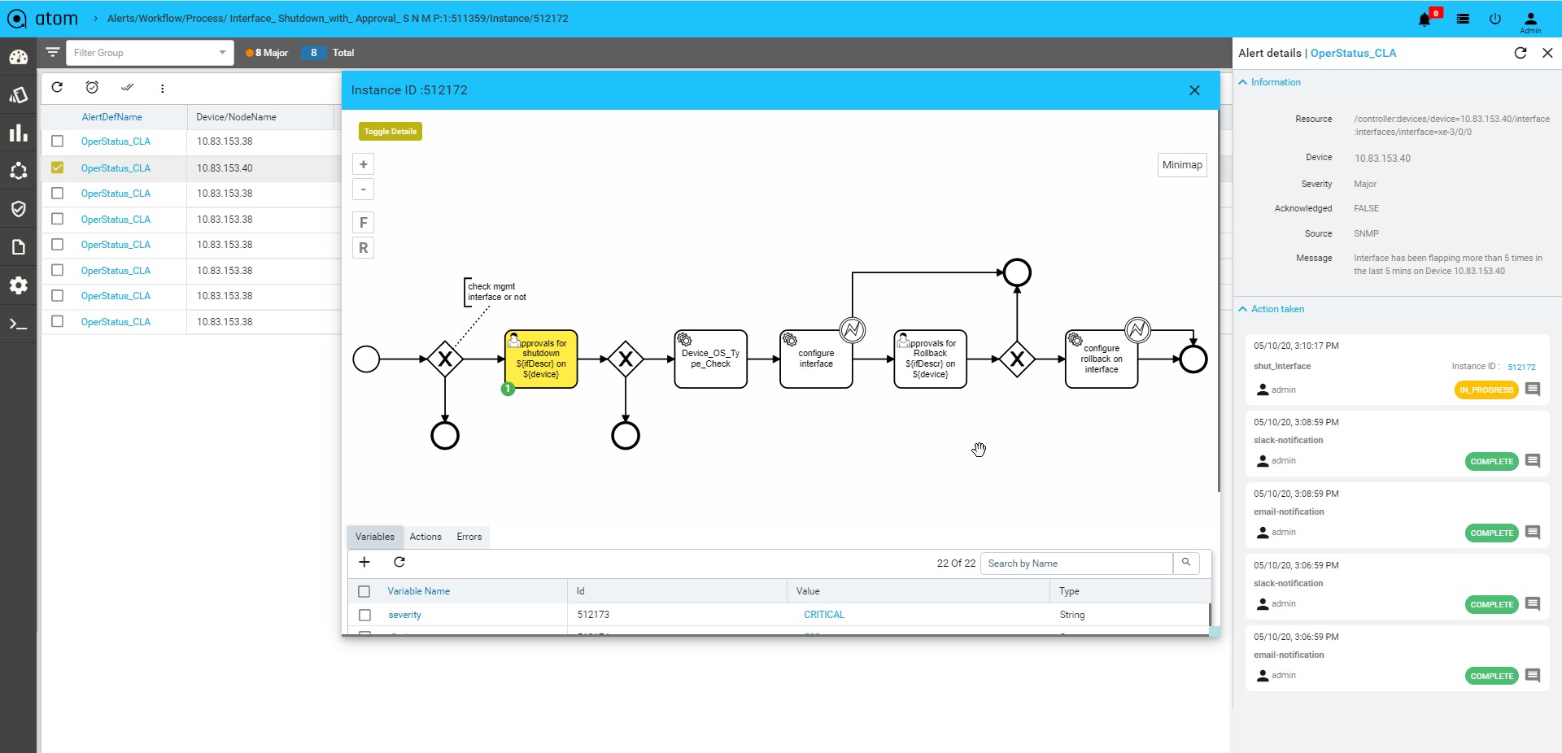Select the approvals for Rollback task node
The height and width of the screenshot is (753, 1562).
(x=931, y=359)
